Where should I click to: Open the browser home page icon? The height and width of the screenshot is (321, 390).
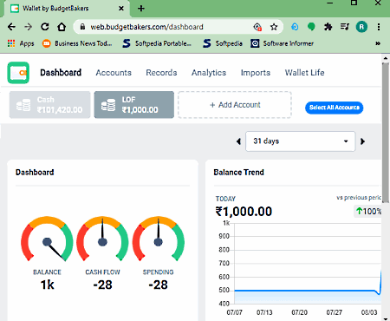[x=62, y=27]
